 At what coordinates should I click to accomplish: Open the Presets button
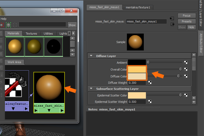point(187,21)
